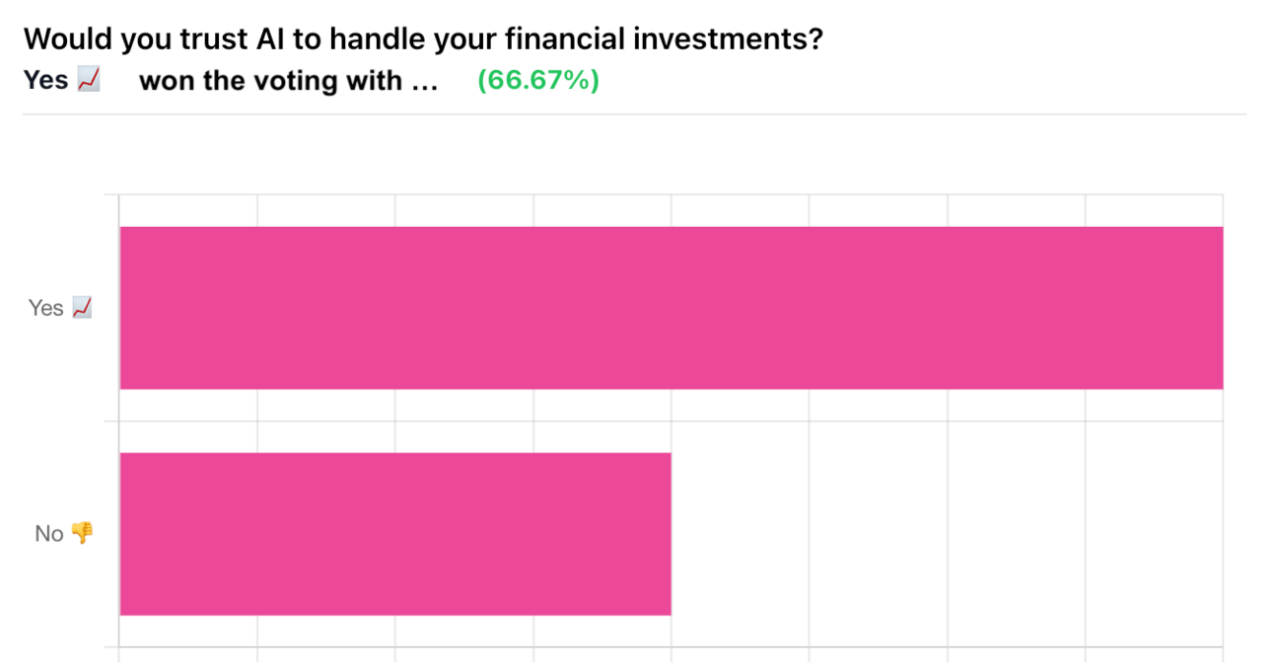Select the pink No bar in chart

click(x=394, y=534)
